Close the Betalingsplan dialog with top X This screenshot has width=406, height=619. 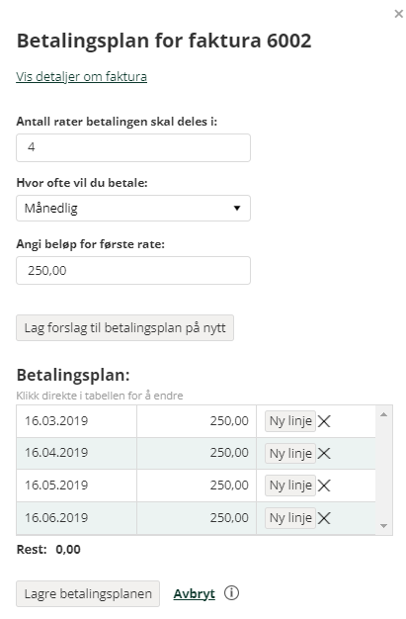pos(398,14)
